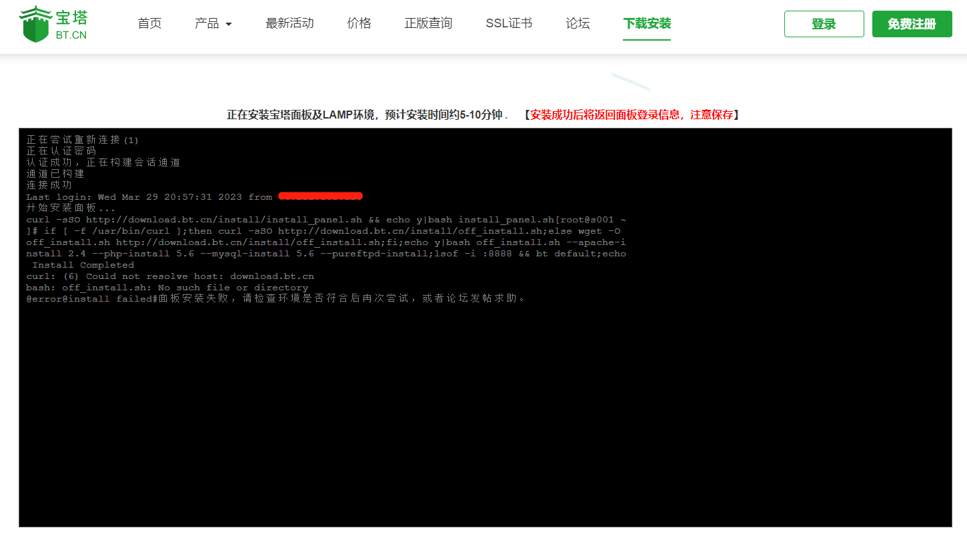Click the red 安装成功后将返回面板登录信息 notice
967x546 pixels.
(631, 115)
